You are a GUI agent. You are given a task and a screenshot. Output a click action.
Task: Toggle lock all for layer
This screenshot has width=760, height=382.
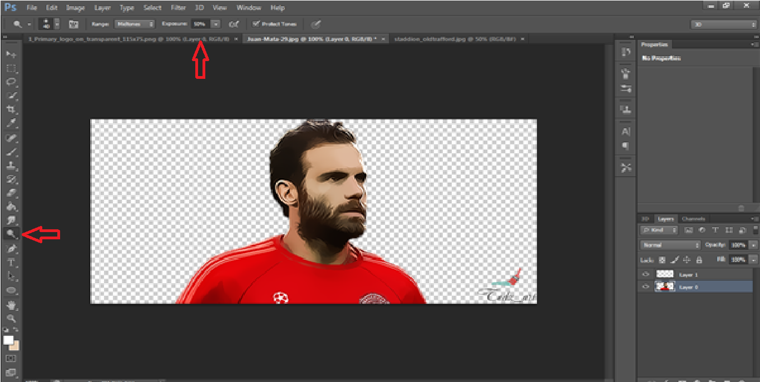[x=699, y=259]
